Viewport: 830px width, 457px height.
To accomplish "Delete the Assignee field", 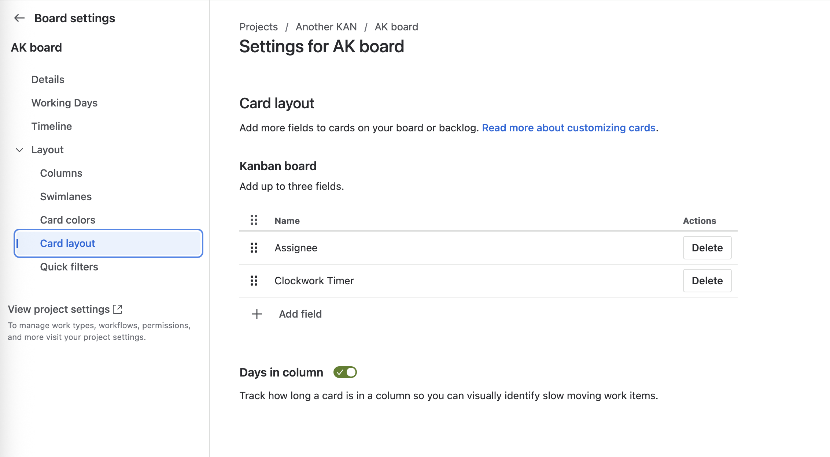I will [707, 248].
